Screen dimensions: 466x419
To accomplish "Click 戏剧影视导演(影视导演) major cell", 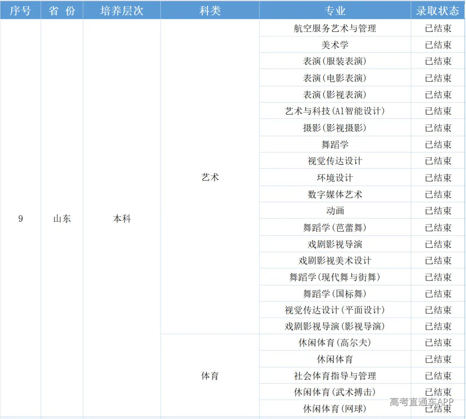I will point(335,327).
